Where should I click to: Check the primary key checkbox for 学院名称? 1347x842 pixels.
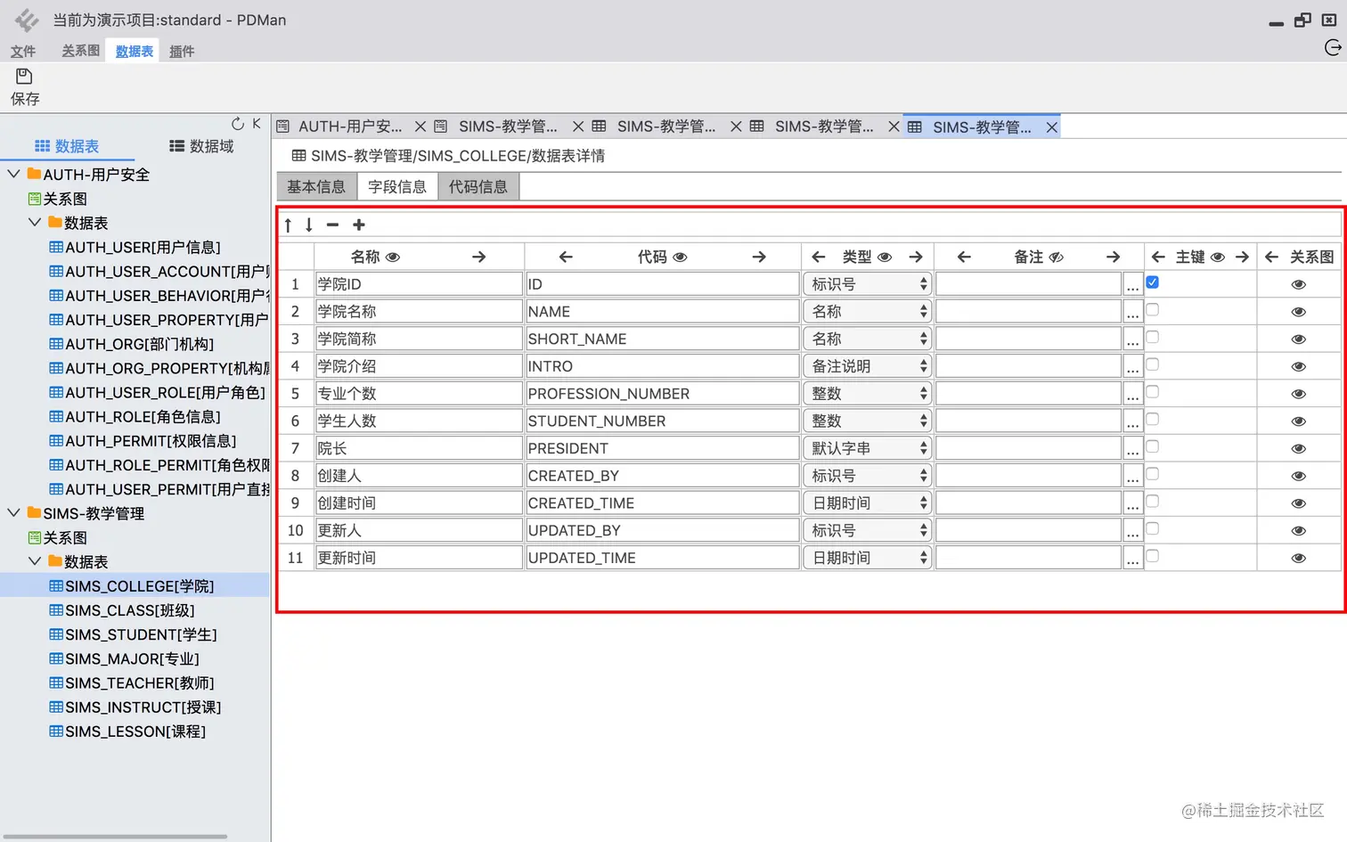coord(1153,310)
